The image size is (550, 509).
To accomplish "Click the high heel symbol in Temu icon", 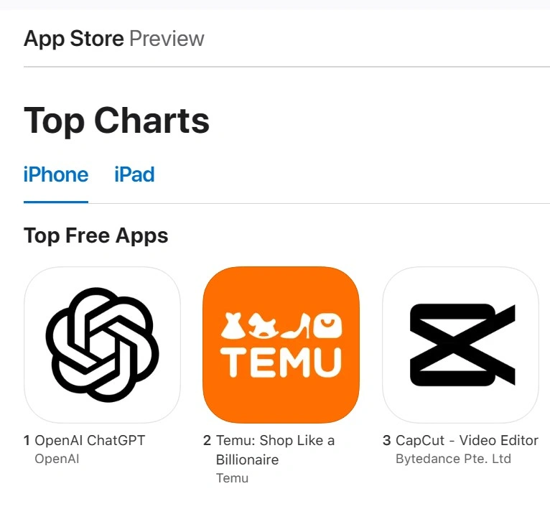I will point(297,326).
